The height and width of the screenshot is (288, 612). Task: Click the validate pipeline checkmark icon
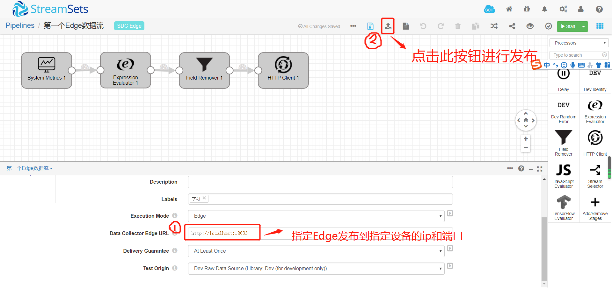point(549,26)
